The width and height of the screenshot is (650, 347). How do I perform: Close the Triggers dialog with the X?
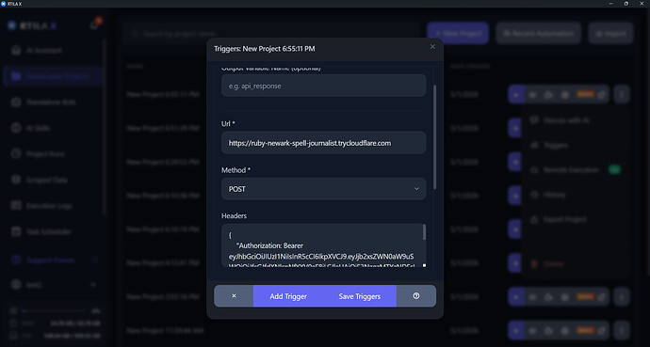432,47
